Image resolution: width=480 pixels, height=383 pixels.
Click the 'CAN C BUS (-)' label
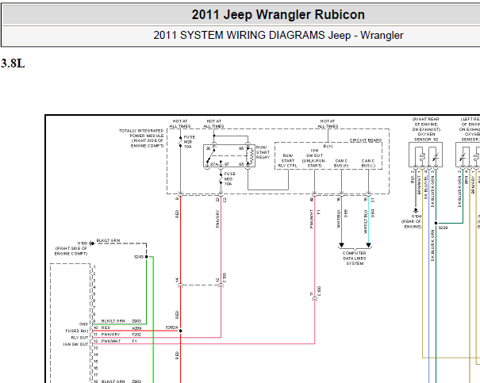(x=368, y=163)
